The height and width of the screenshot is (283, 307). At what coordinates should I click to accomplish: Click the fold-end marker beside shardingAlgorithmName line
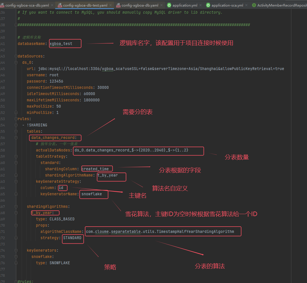point(16,175)
